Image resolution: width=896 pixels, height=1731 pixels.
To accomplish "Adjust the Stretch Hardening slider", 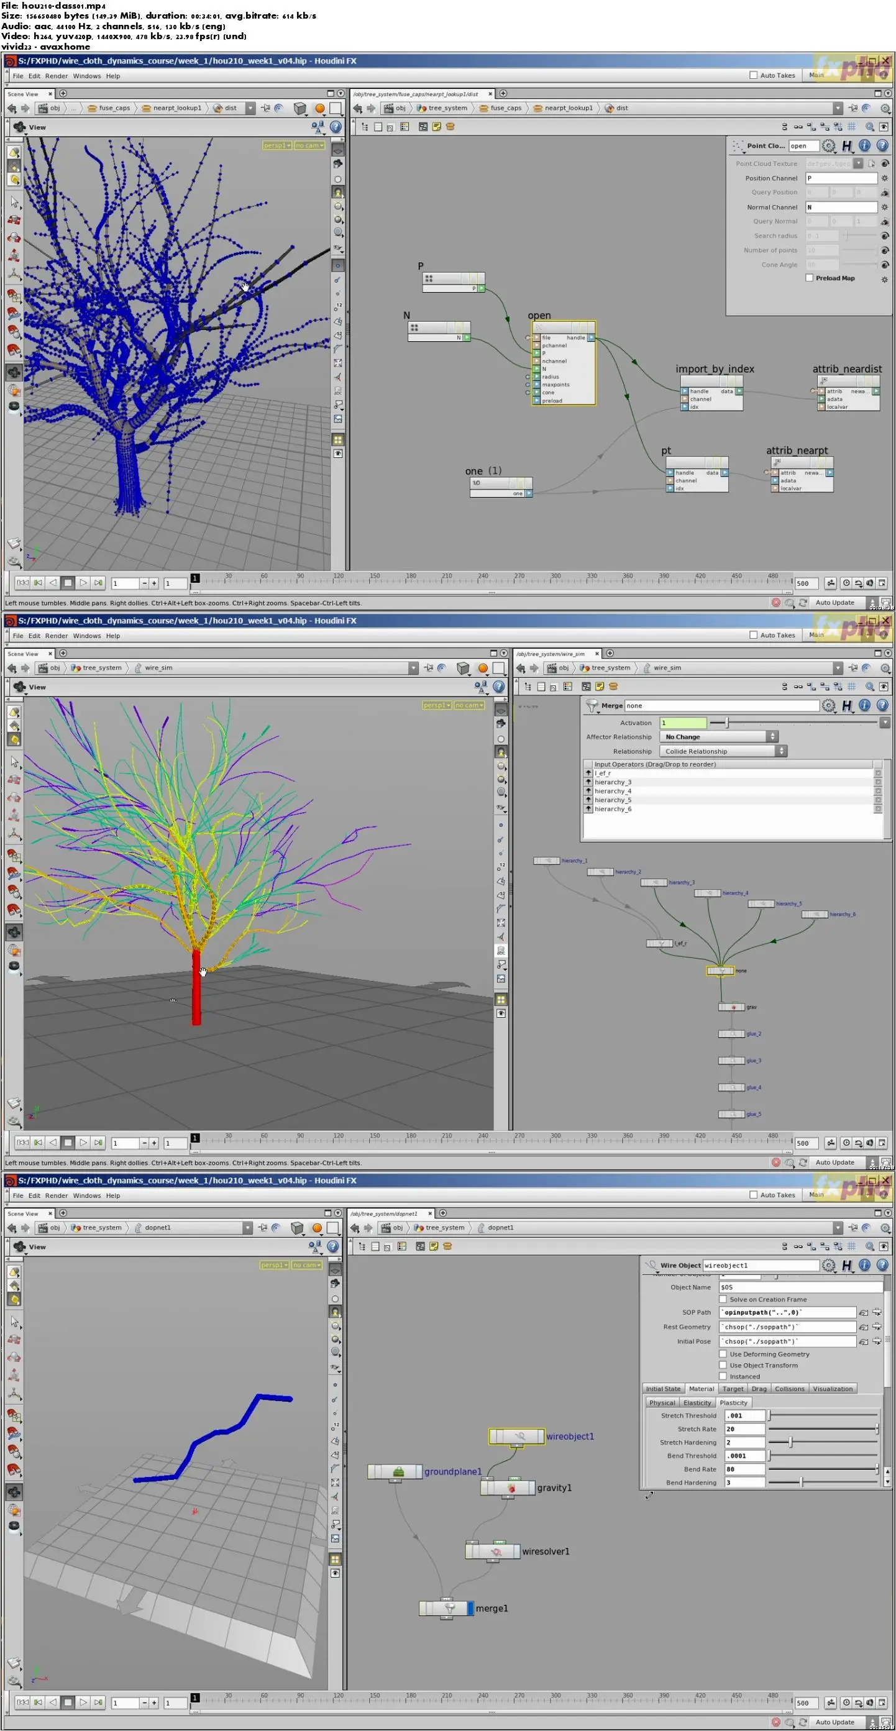I will tap(790, 1443).
